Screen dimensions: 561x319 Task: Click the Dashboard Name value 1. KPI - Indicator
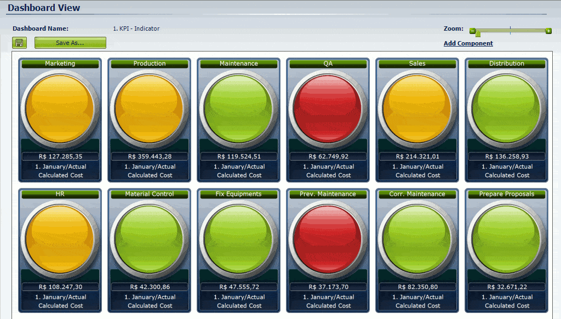136,29
